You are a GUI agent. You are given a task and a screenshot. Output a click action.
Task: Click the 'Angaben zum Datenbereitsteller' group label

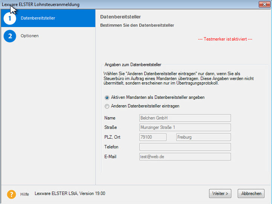(x=133, y=65)
